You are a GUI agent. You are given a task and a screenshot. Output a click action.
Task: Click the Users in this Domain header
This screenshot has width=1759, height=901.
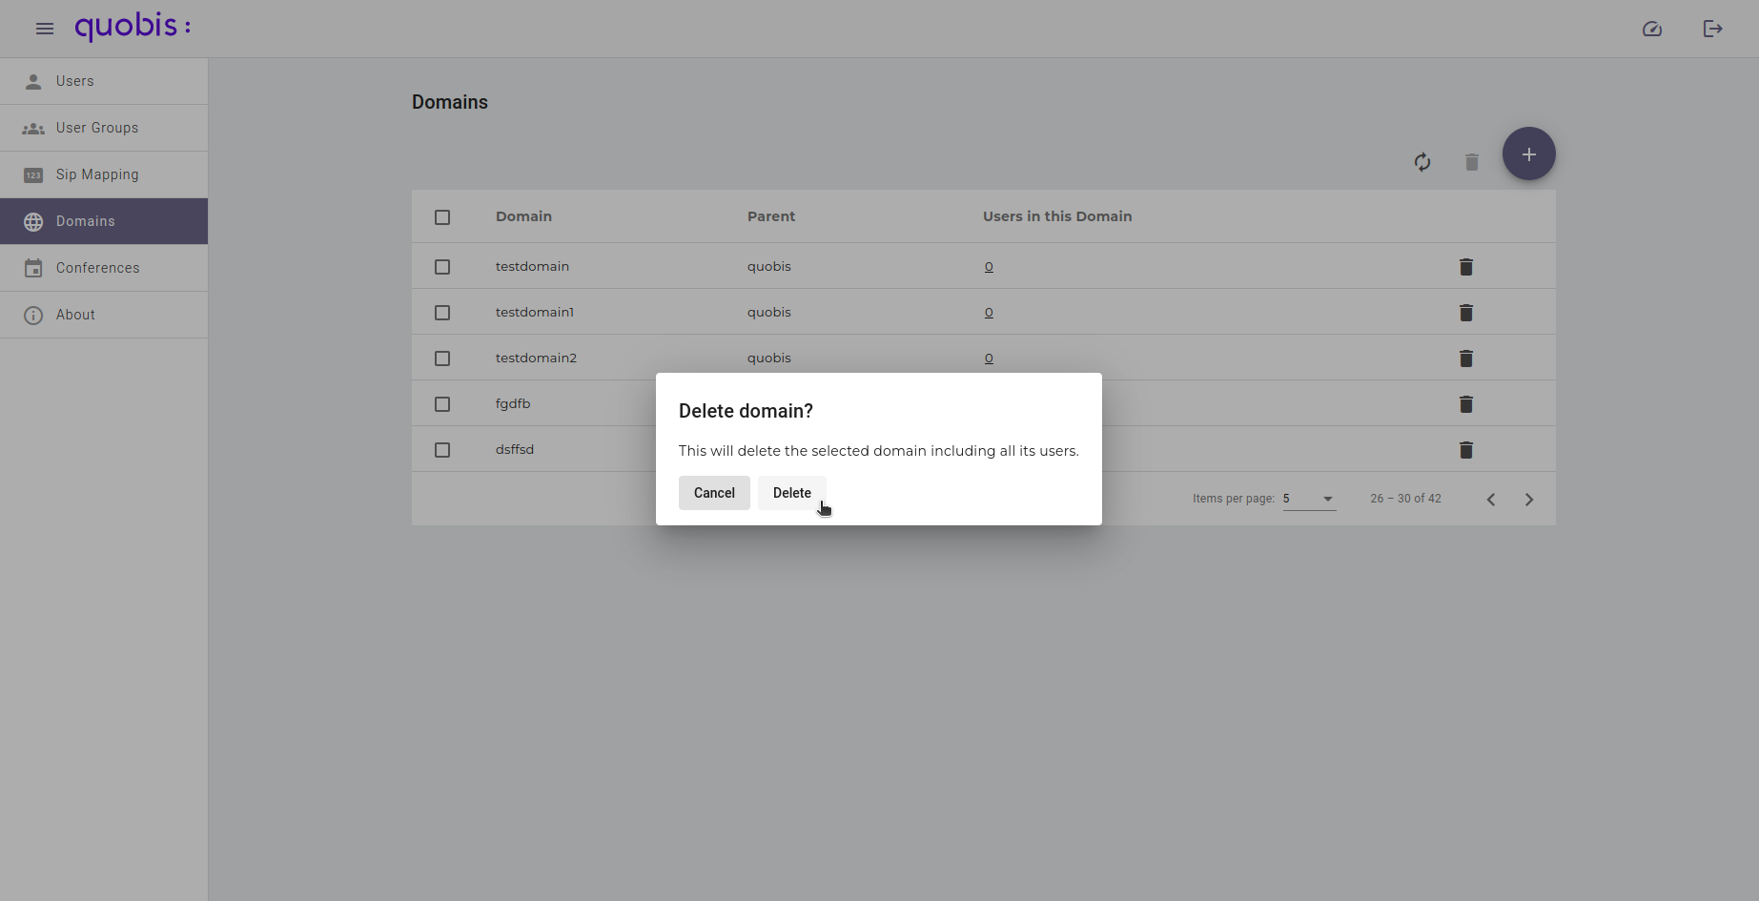coord(1057,216)
